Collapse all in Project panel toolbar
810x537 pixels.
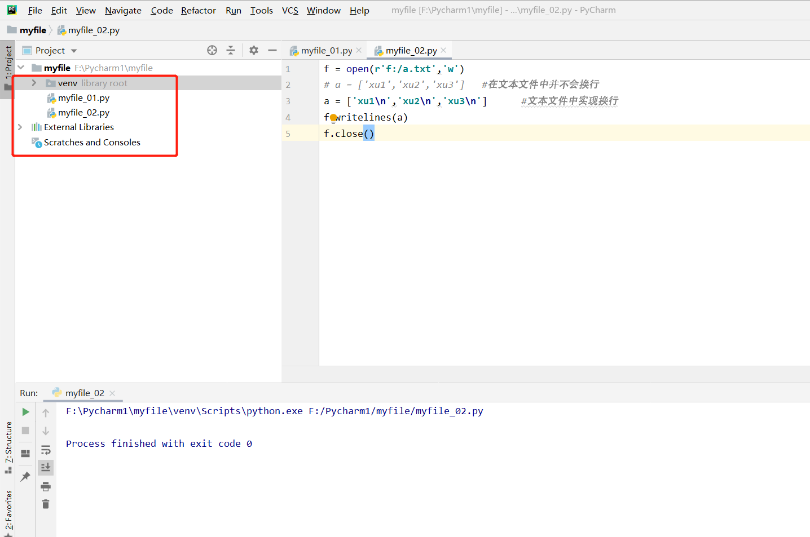click(x=231, y=50)
